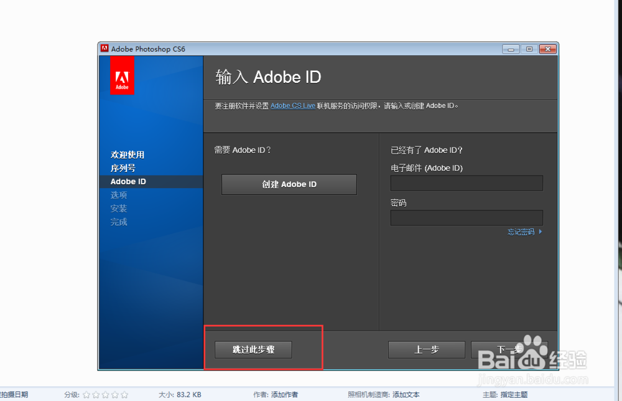622x401 pixels.
Task: Click the 密码 input field
Action: [466, 217]
